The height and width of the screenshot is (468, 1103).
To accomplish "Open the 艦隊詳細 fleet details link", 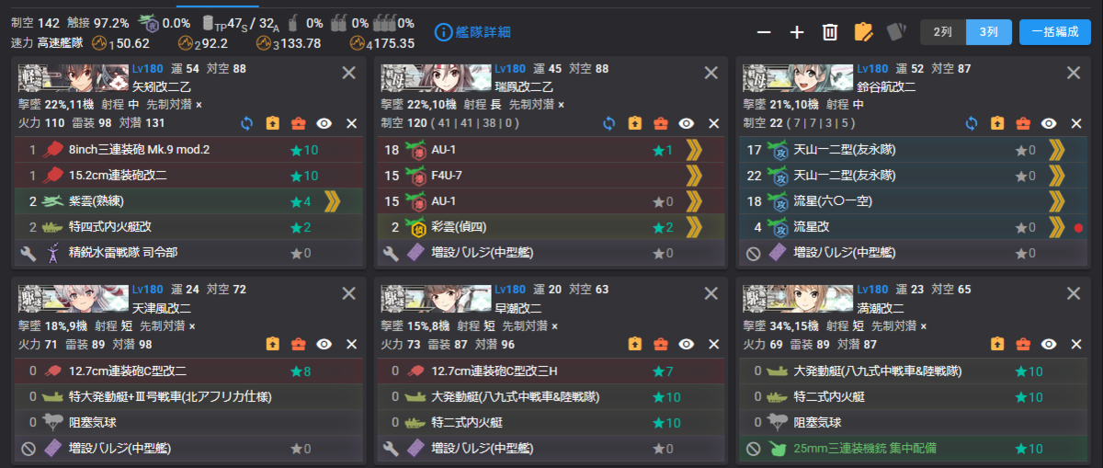I will [472, 32].
